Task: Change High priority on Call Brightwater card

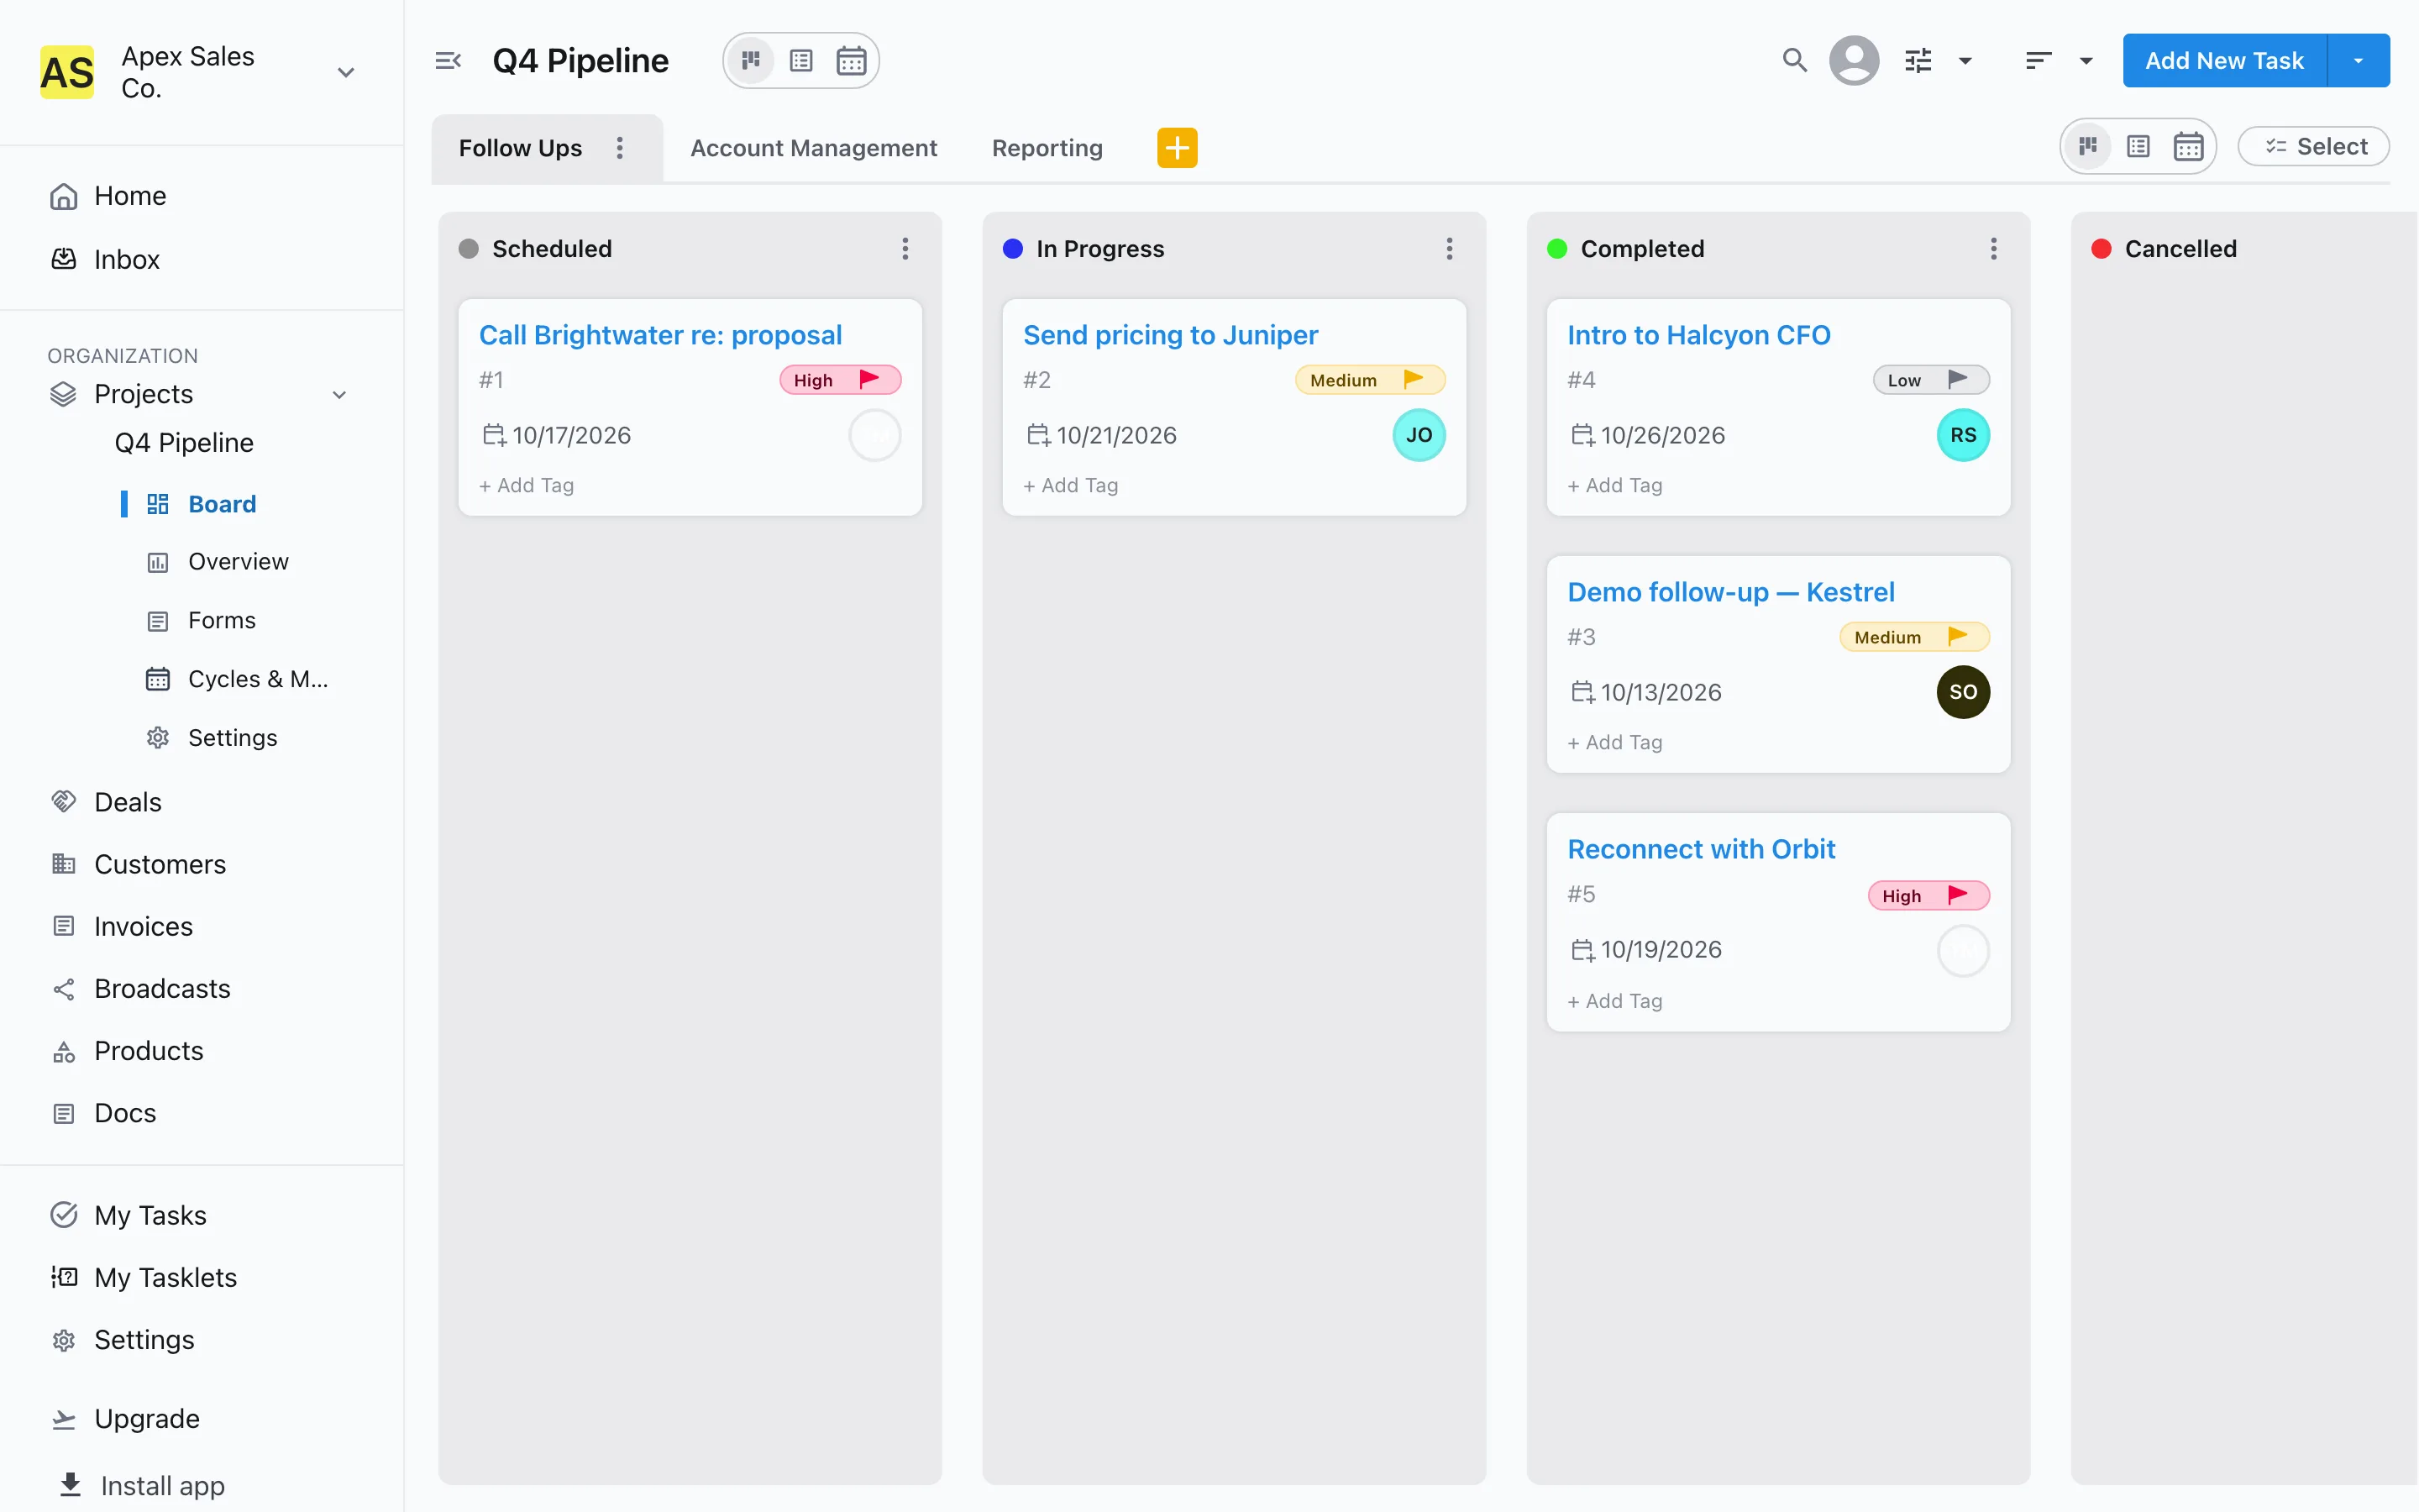Action: tap(841, 380)
